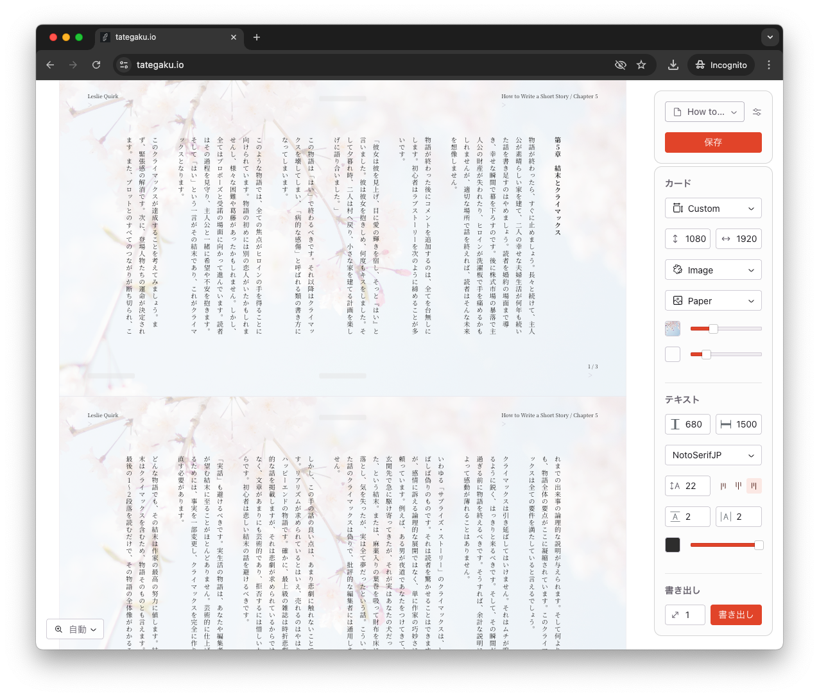
Task: Toggle the rightmost justification alignment option
Action: click(754, 486)
